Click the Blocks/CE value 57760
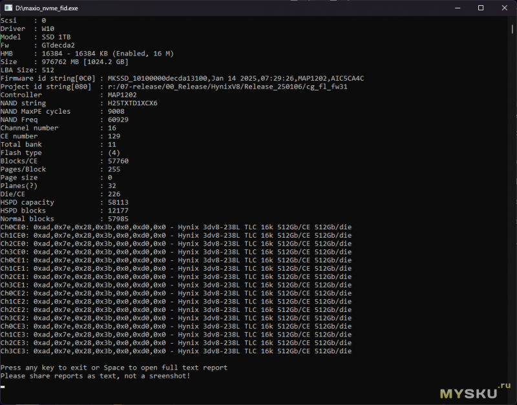Image resolution: width=517 pixels, height=405 pixels. [118, 161]
